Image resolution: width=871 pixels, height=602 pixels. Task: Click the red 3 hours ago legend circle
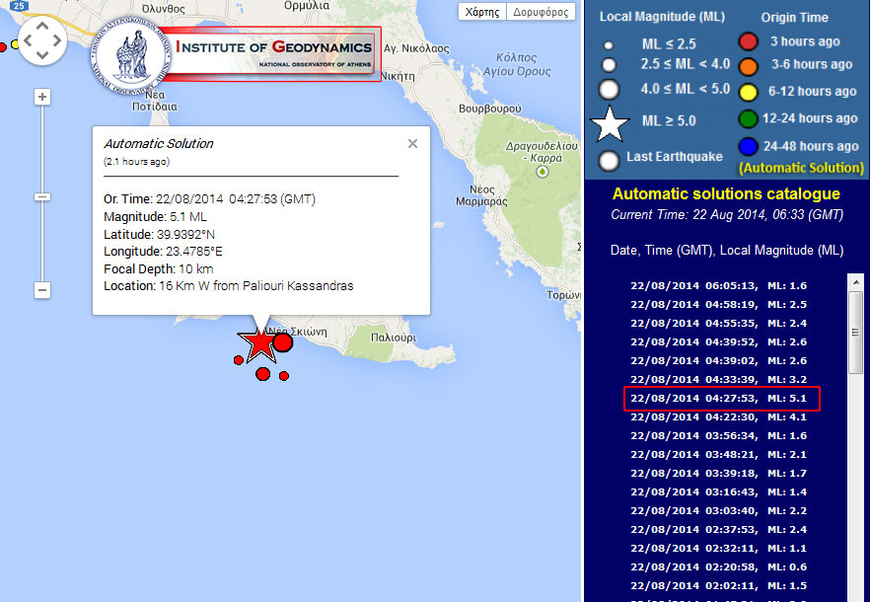click(x=749, y=41)
